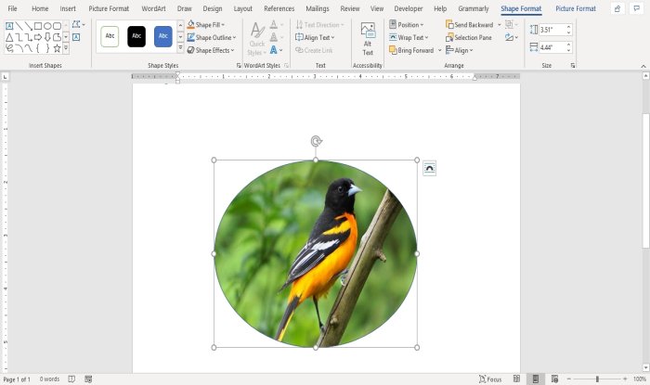Click the oval-cropped bird picture

click(x=316, y=254)
